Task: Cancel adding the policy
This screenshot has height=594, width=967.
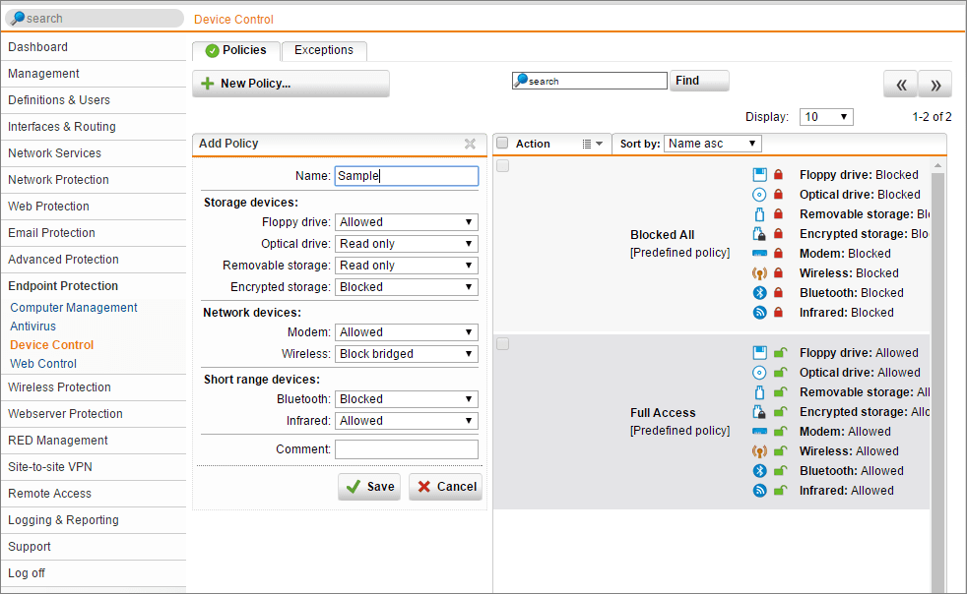Action: pos(446,486)
